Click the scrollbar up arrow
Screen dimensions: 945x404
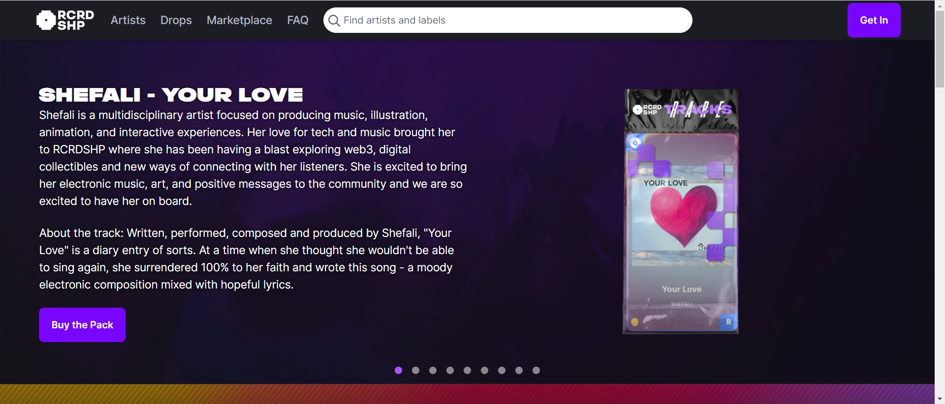940,5
